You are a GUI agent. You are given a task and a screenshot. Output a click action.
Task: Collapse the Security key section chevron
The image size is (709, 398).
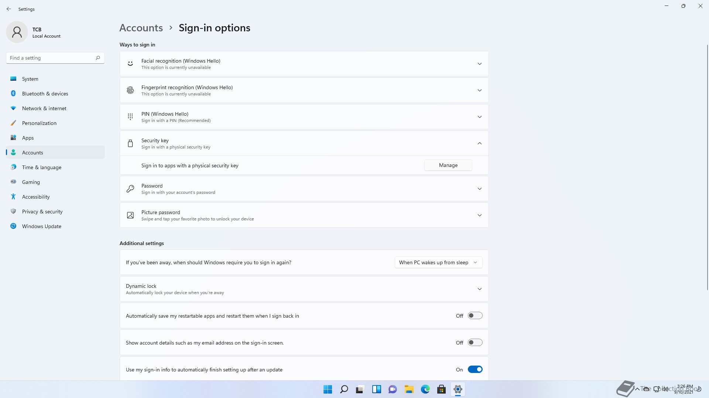click(479, 143)
